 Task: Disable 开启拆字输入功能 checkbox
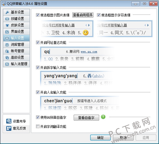(x=38, y=67)
